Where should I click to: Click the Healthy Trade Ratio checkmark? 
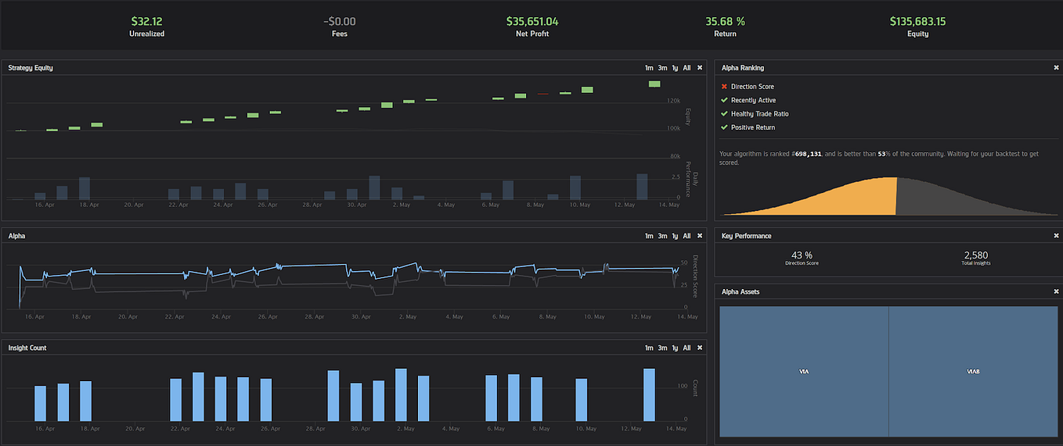724,114
